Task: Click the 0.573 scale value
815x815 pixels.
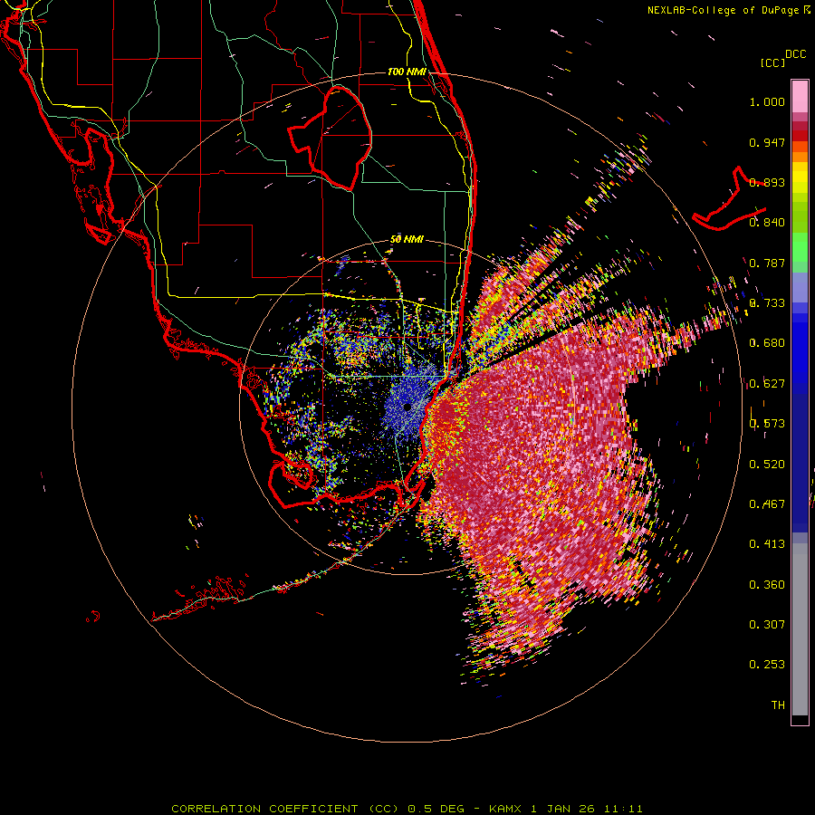Action: pyautogui.click(x=767, y=424)
